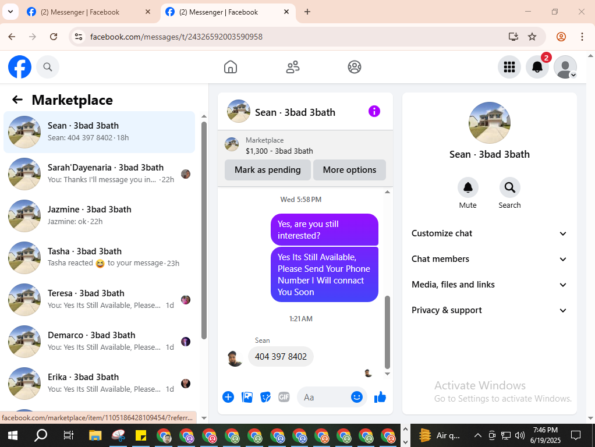595x447 pixels.
Task: Open volume control in system tray
Action: [519, 435]
